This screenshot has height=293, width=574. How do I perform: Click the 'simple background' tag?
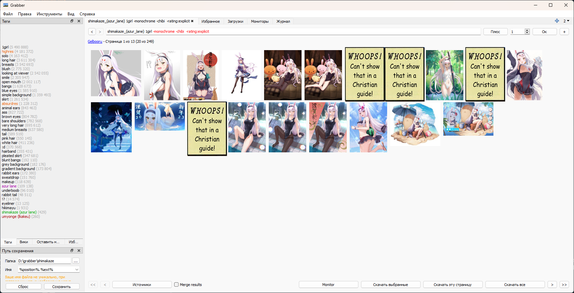[16, 95]
